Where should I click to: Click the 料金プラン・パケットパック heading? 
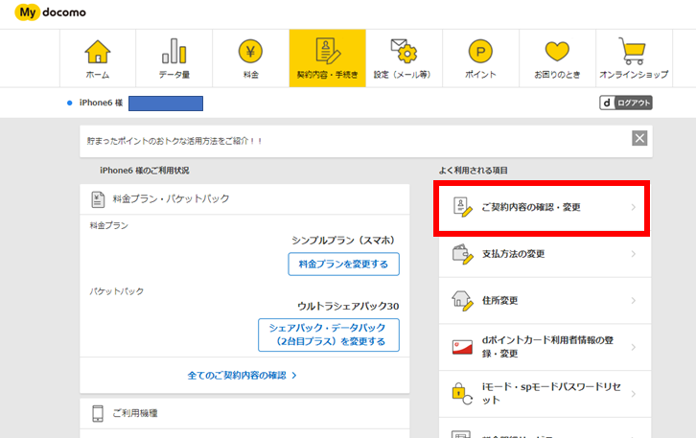point(171,198)
